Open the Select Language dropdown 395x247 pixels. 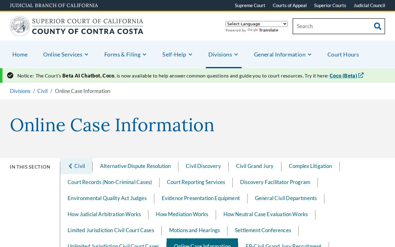[x=256, y=24]
